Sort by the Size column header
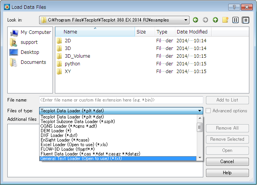Viewport: 257px width, 185px height. [x=145, y=32]
